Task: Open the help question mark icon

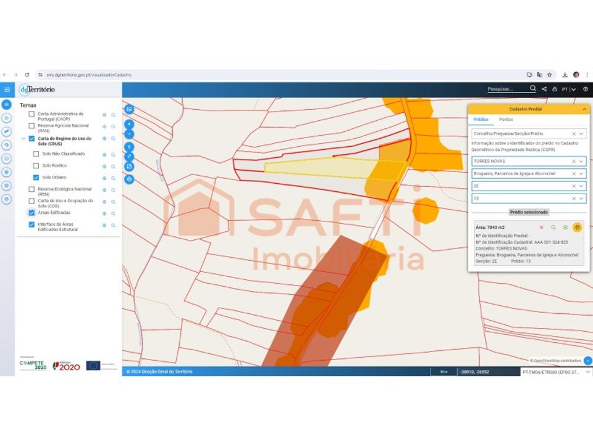Action: pos(586,89)
